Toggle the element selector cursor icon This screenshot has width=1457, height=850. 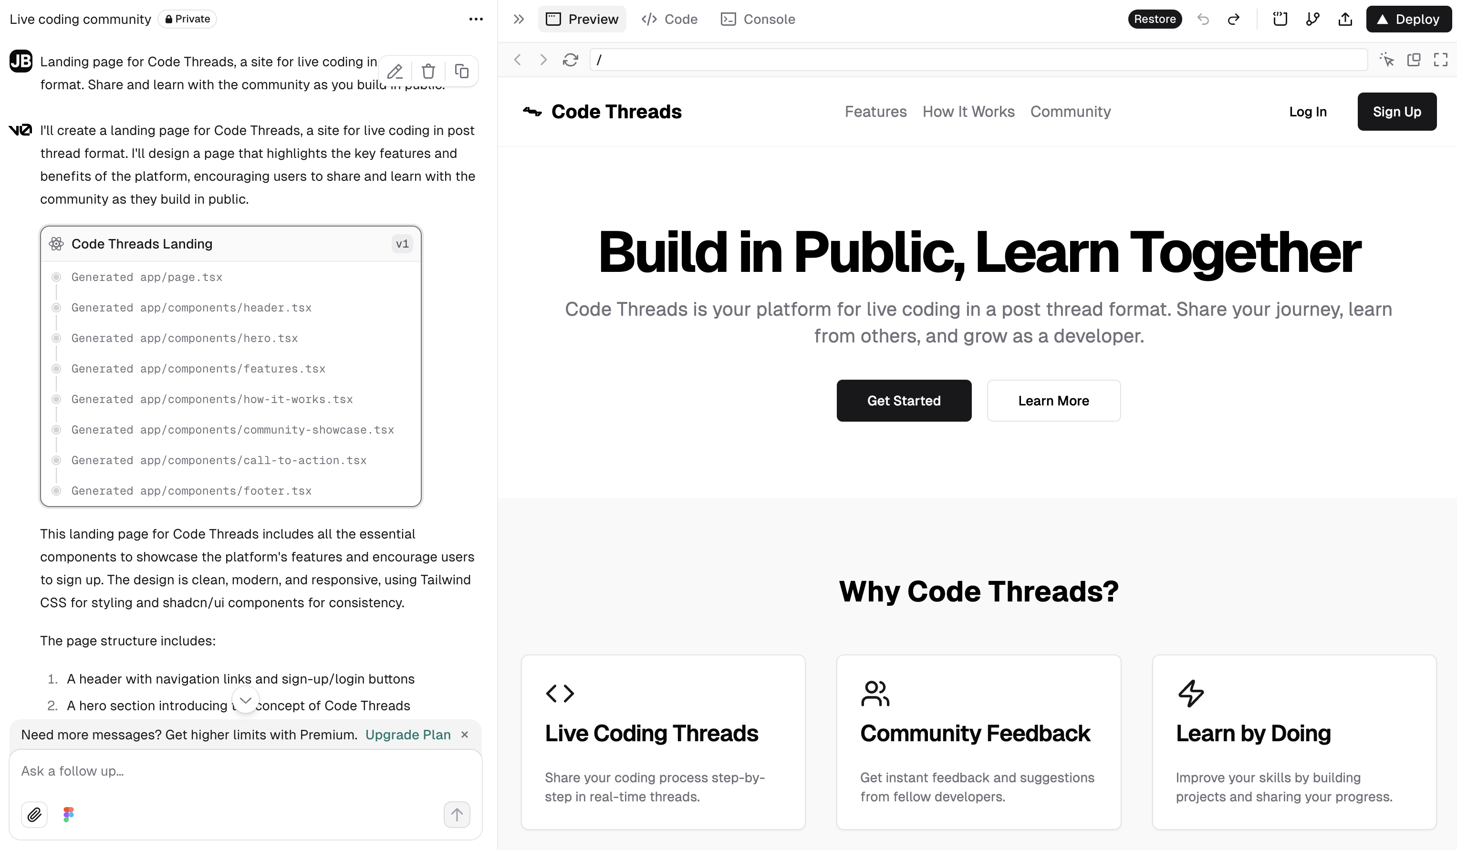pyautogui.click(x=1386, y=60)
